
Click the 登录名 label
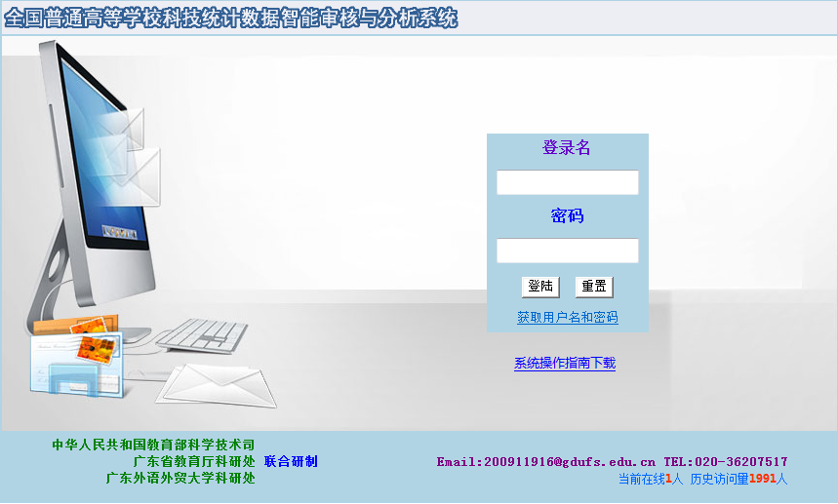point(567,148)
